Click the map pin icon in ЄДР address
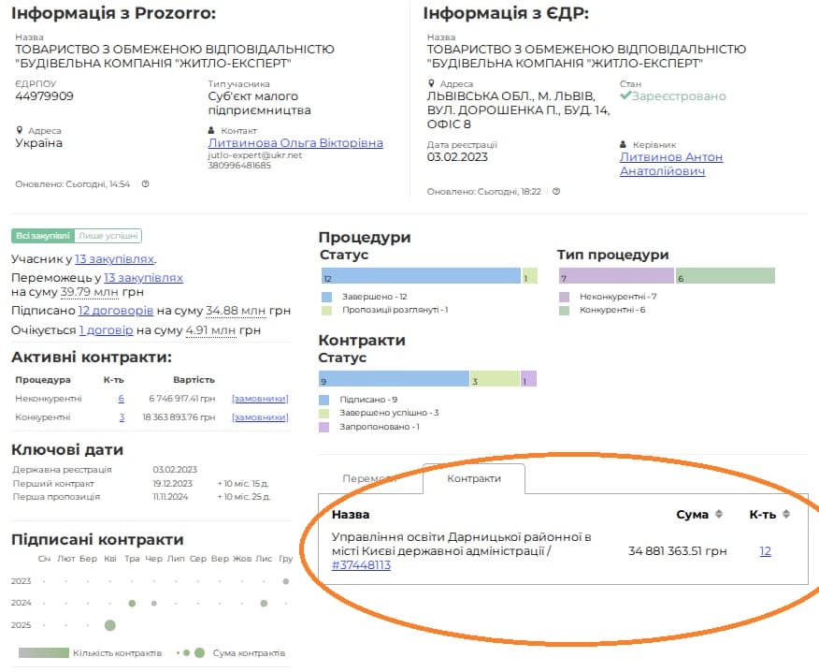Viewport: 819px width, 672px height. [x=430, y=84]
